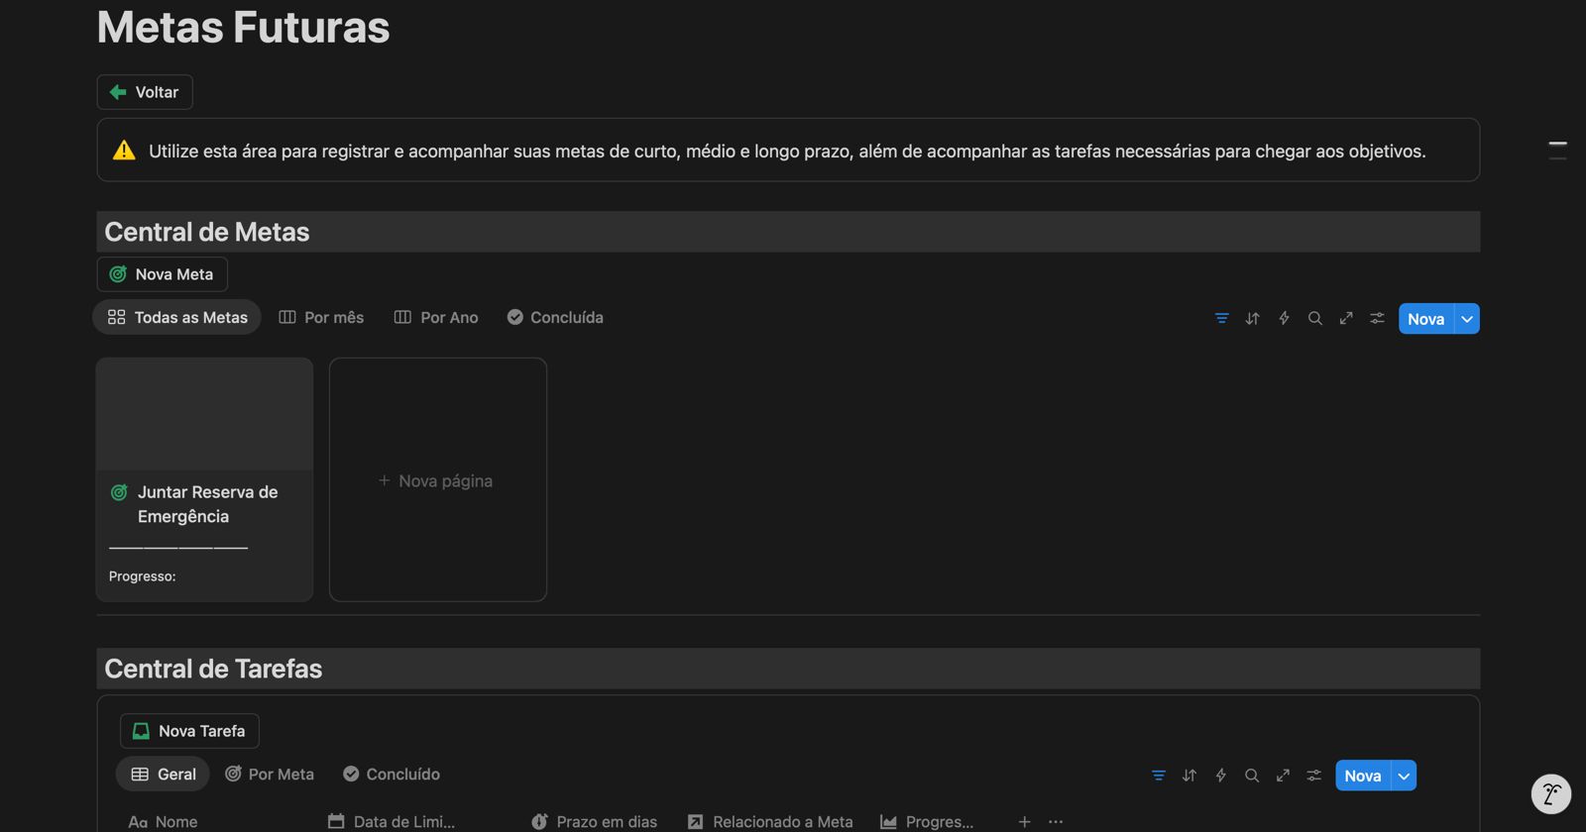Click the Metas Futuras page title
The image size is (1586, 832).
coord(244,27)
